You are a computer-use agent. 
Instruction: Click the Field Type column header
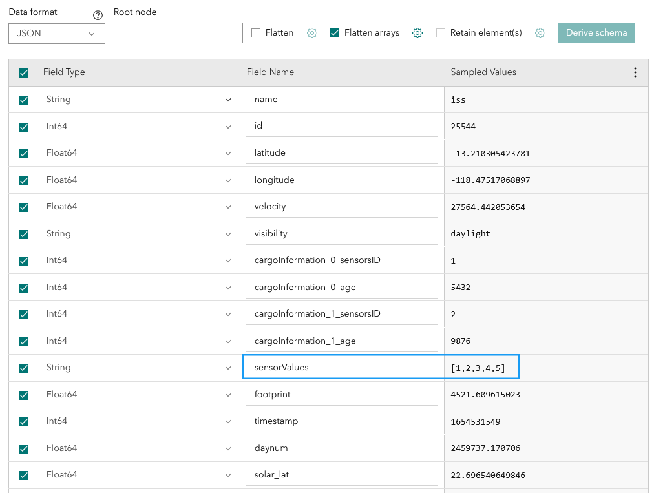64,72
